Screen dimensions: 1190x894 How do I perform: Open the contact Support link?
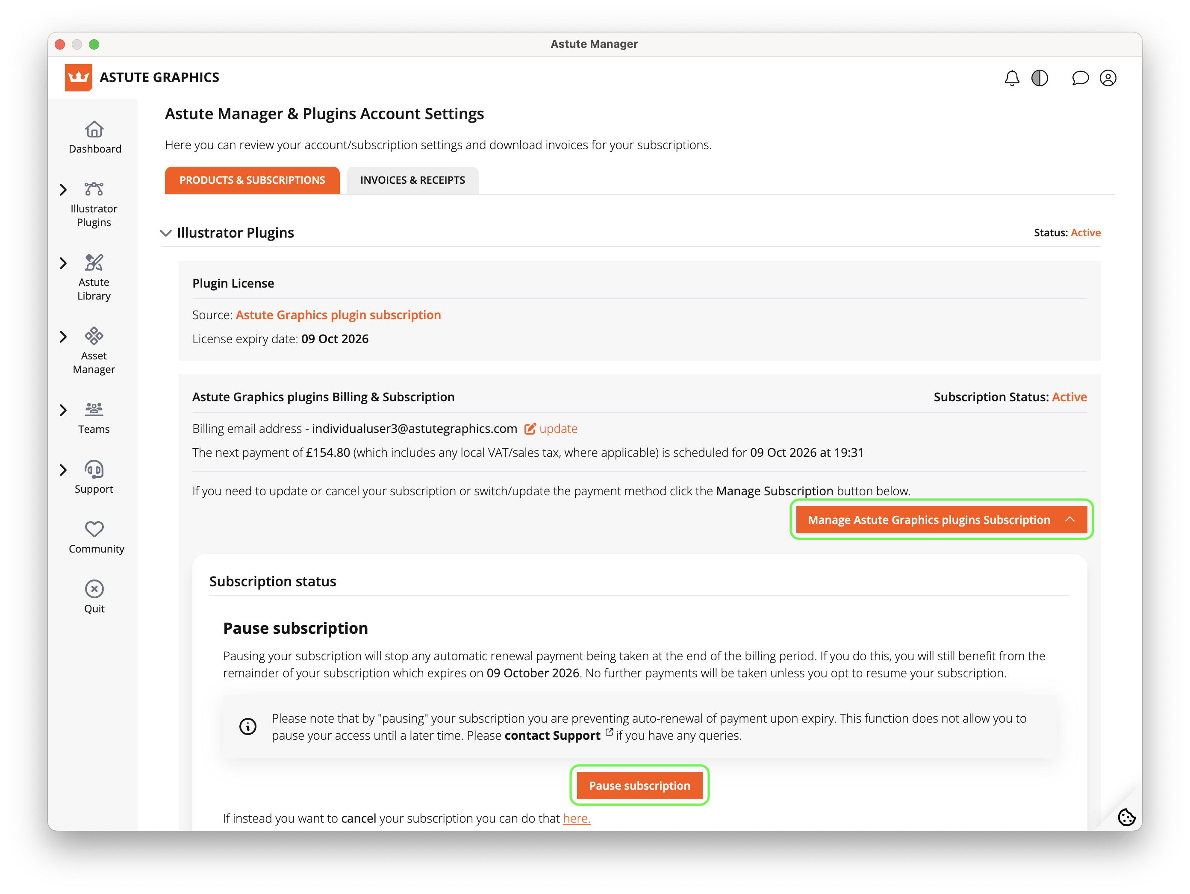point(553,735)
